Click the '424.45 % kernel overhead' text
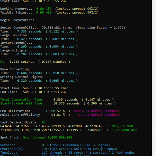The height and width of the screenshot is (156, 156). click(97, 111)
